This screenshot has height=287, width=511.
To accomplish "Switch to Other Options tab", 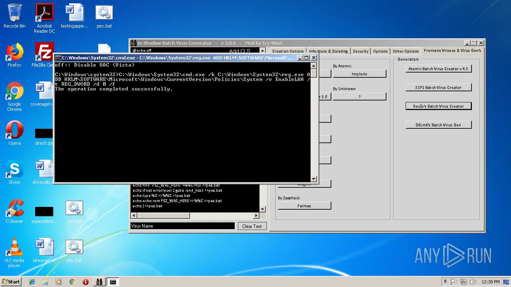I will 406,51.
